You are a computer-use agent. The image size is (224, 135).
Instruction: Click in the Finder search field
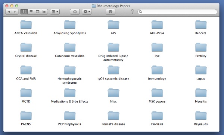[x=177, y=12]
